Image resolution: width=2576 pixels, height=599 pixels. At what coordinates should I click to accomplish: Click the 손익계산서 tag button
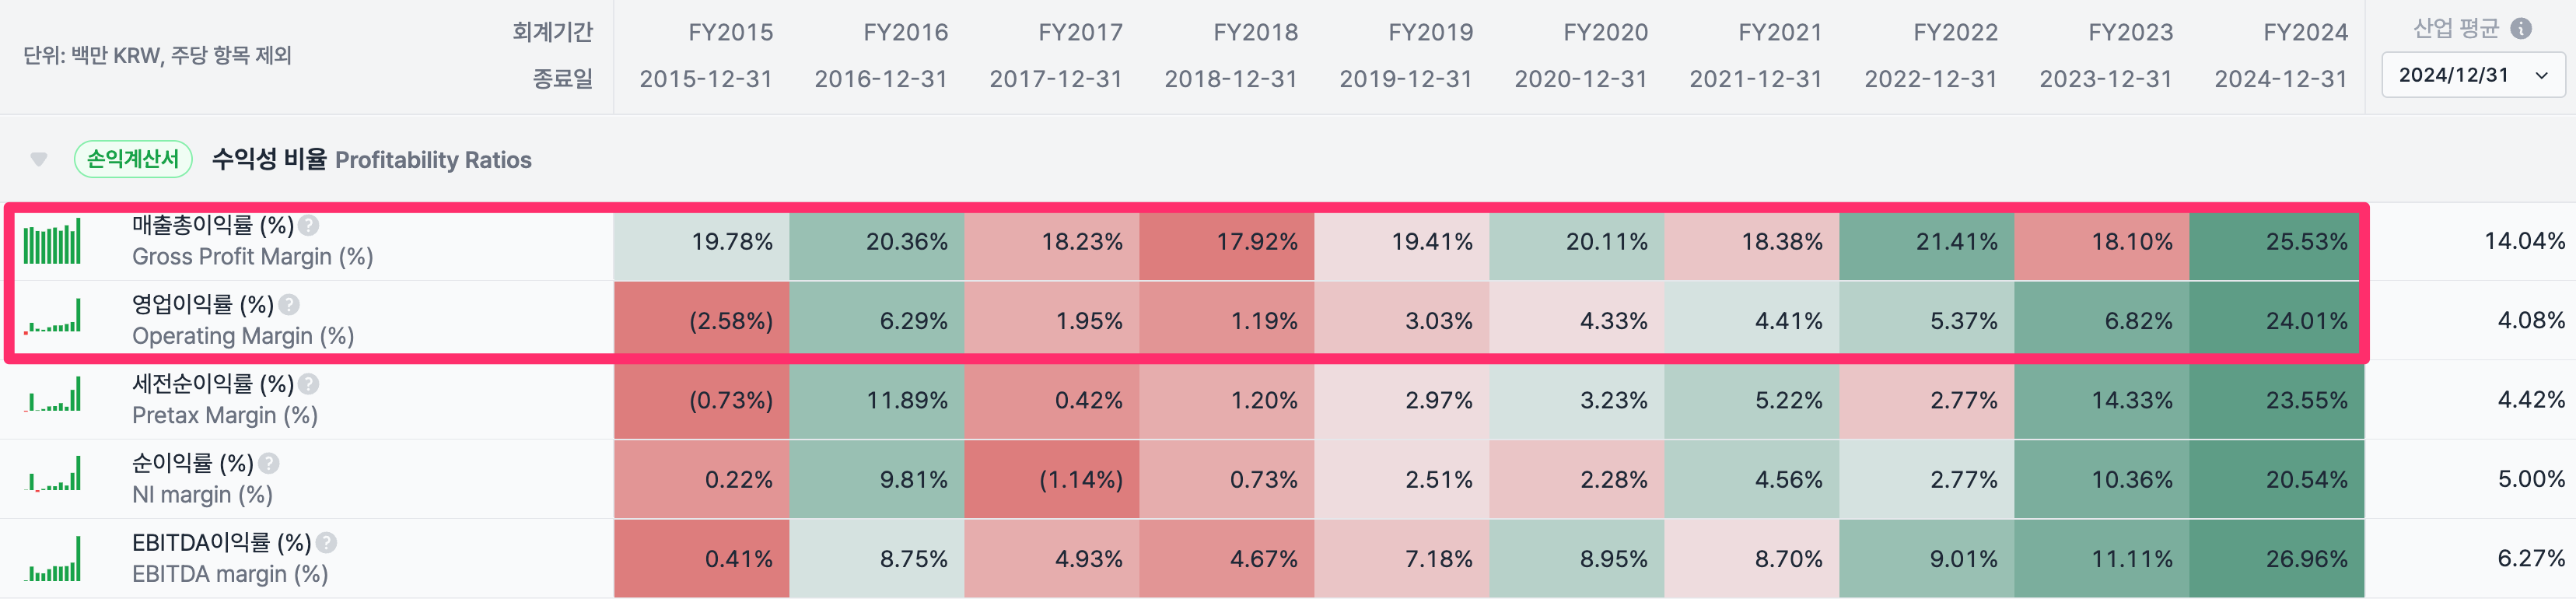(x=133, y=159)
